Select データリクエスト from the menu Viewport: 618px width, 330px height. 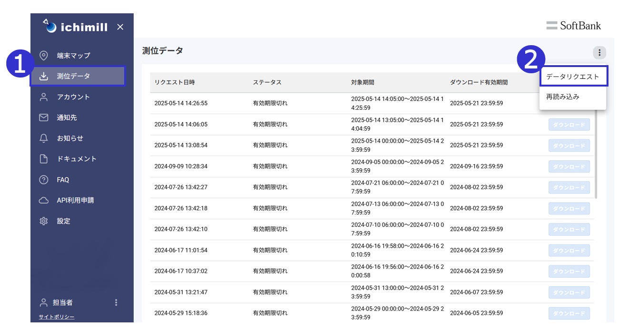tap(573, 76)
